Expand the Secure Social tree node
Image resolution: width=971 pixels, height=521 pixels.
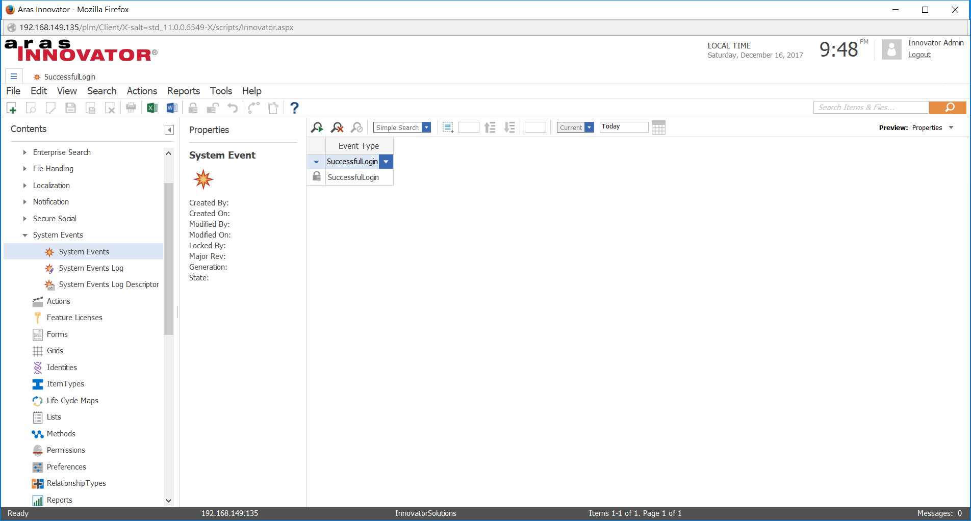[x=24, y=219]
